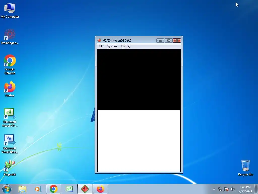Open the Config menu in melonDS
The height and width of the screenshot is (194, 258).
pos(125,46)
